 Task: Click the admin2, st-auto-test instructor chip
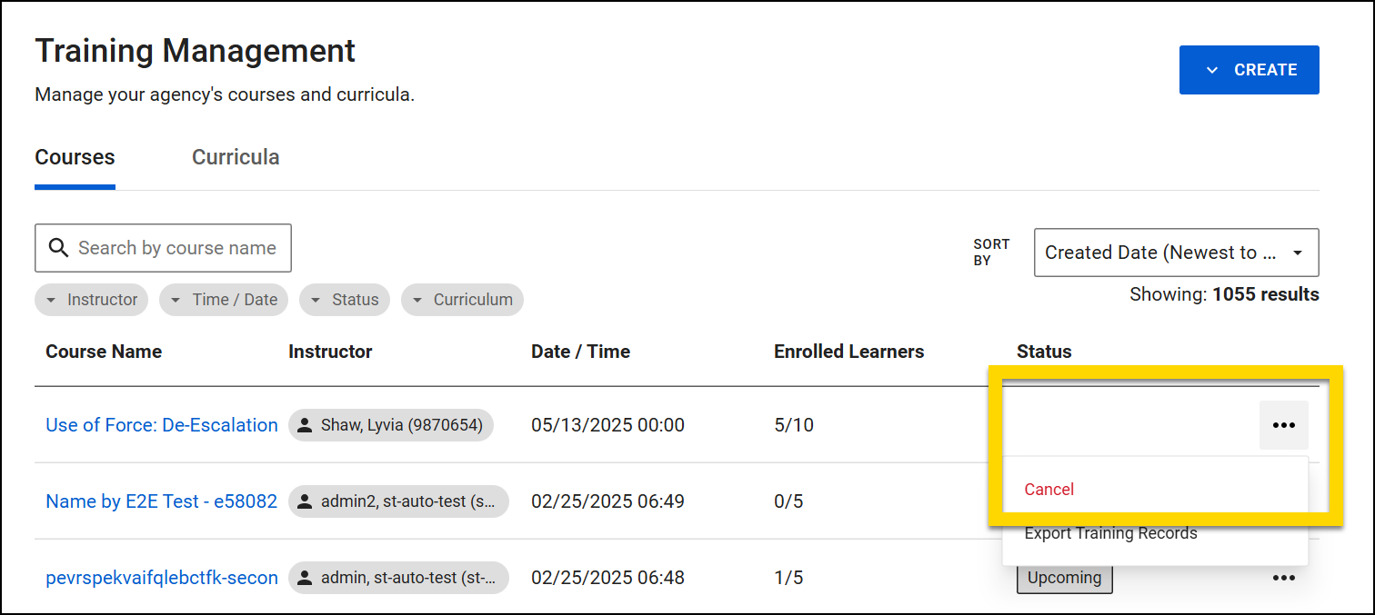398,501
